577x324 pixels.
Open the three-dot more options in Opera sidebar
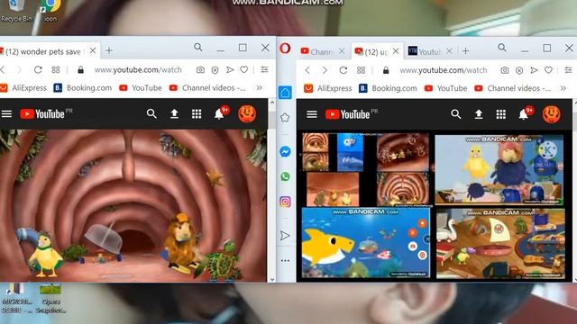pos(285,261)
